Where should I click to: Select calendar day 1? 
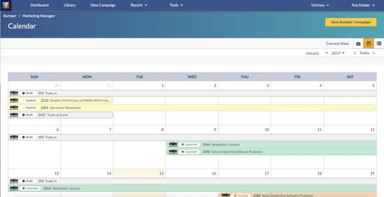click(x=163, y=86)
